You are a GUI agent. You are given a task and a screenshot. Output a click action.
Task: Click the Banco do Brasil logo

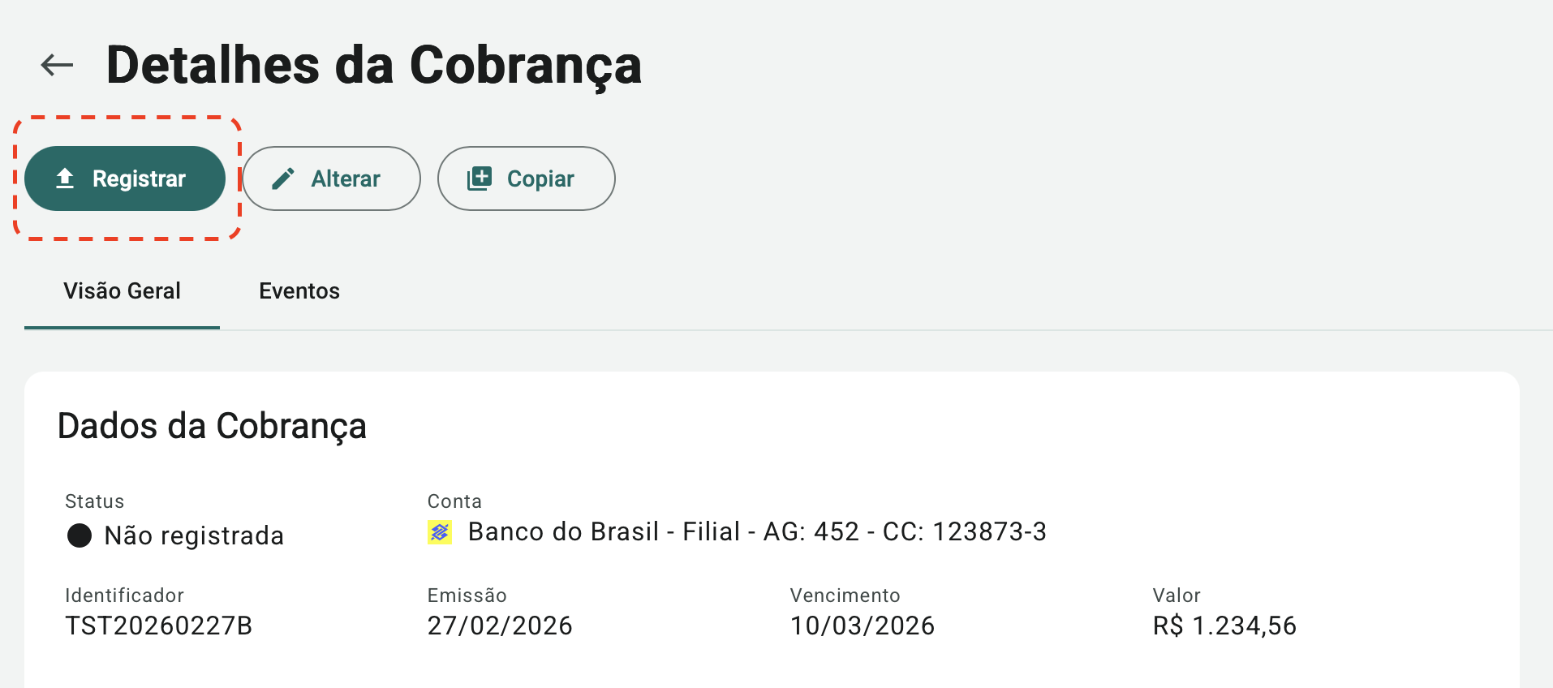tap(440, 532)
